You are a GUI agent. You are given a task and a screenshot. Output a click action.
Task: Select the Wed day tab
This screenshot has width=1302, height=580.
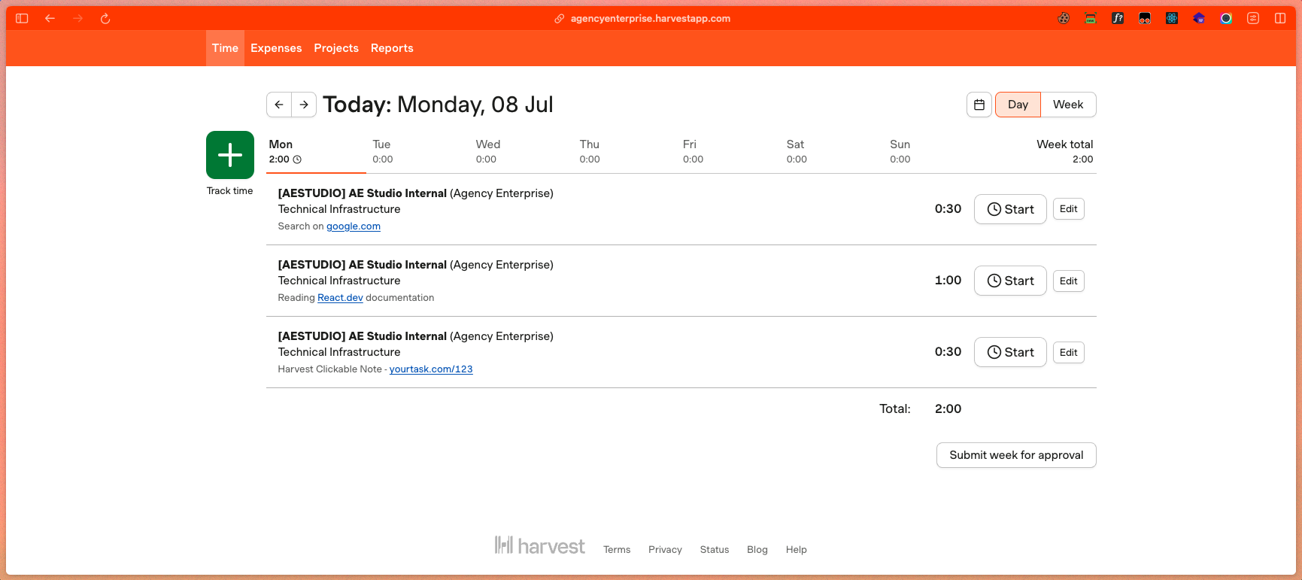tap(487, 151)
